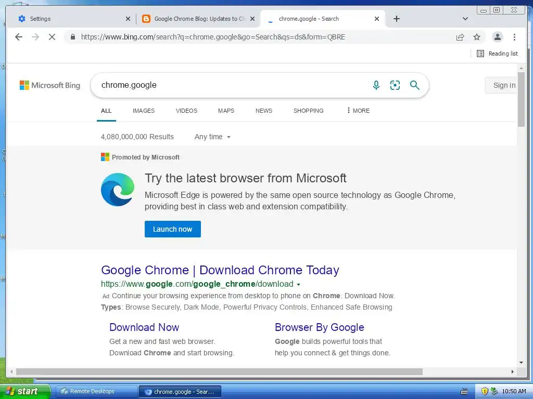Select the chrome.google taskbar button

(180, 392)
